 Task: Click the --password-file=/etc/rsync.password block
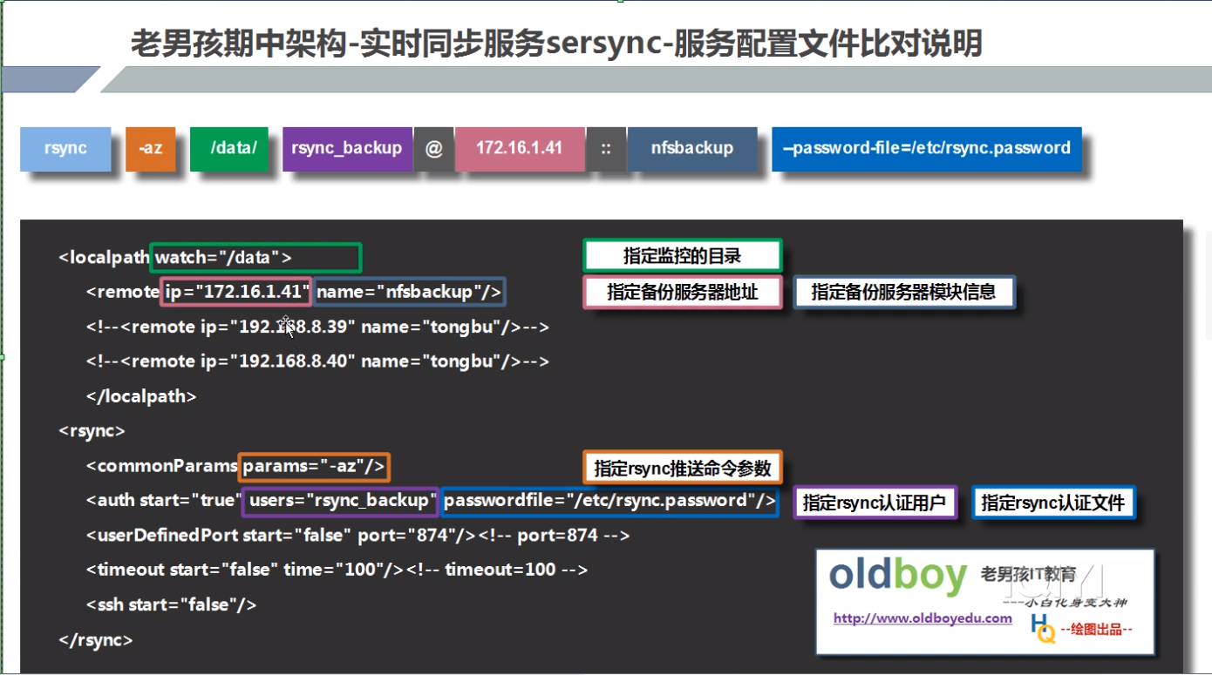926,148
